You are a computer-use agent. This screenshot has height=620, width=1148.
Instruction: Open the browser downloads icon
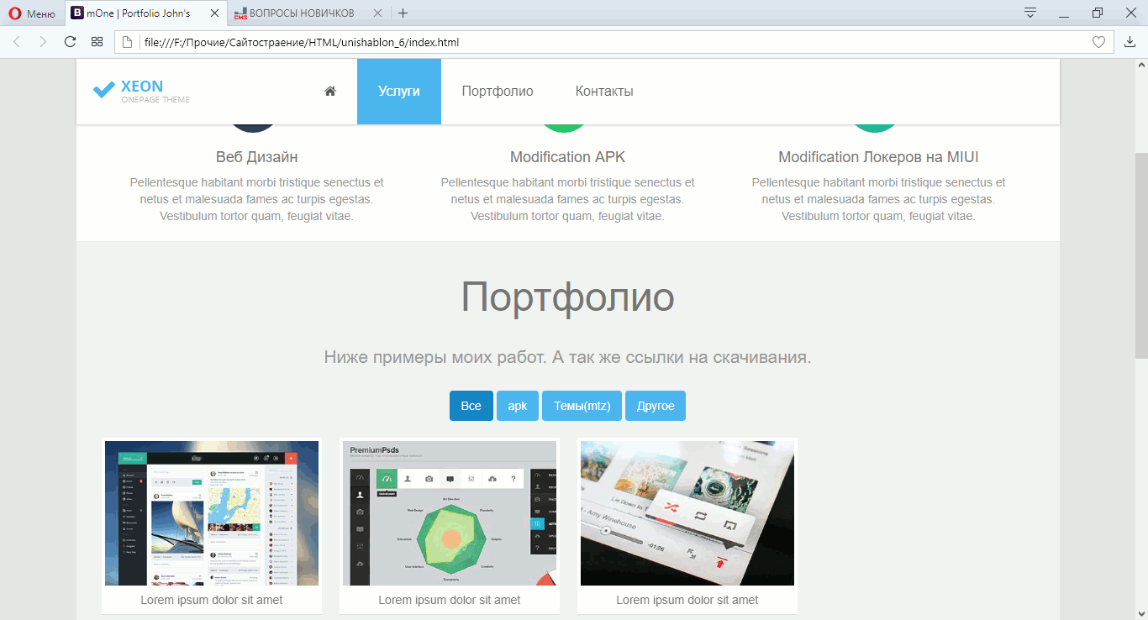click(1130, 42)
